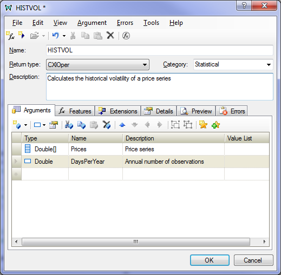281x275 pixels.
Task: Click the New Function fx icon in toolbar
Action: pyautogui.click(x=10, y=36)
